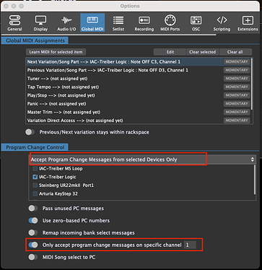Click the specific channel number field
Image resolution: width=262 pixels, height=270 pixels.
tap(190, 245)
